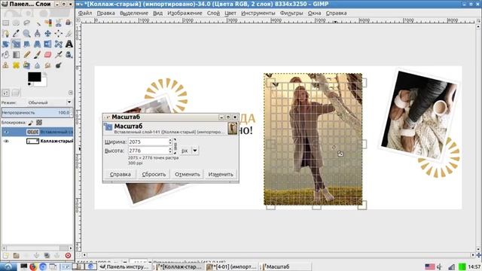Viewport: 482px width, 271px height.
Task: Click the Изменить scale button
Action: (221, 174)
